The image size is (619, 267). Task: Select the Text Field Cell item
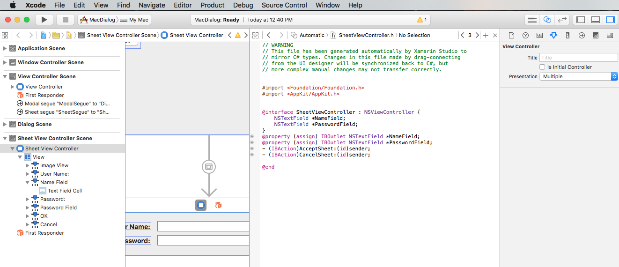(x=65, y=191)
